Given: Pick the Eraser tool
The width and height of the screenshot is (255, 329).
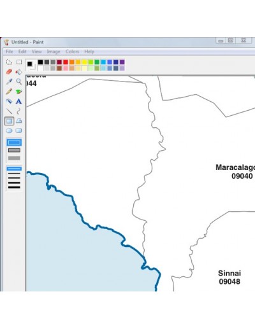Looking at the screenshot, I should [9, 72].
